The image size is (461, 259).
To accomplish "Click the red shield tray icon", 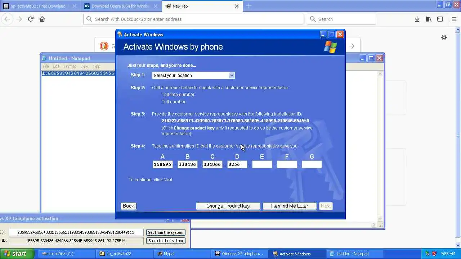I will [435, 254].
